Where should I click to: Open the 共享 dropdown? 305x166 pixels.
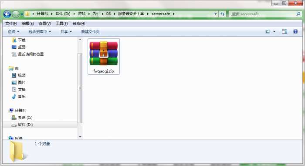tap(66, 31)
